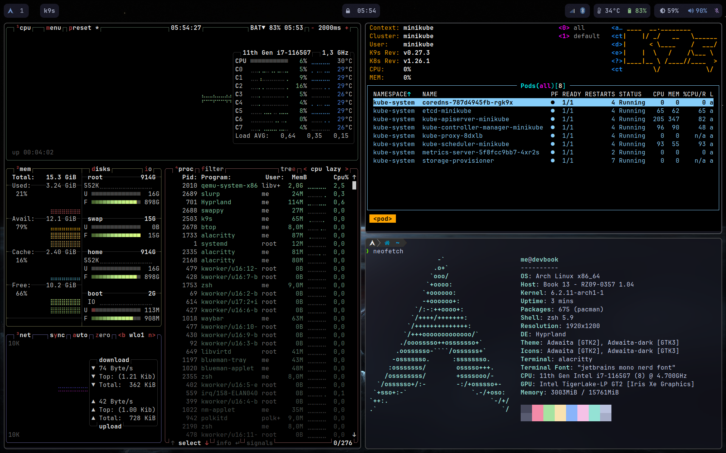Click the green neofetch color block
726x453 pixels.
549,413
